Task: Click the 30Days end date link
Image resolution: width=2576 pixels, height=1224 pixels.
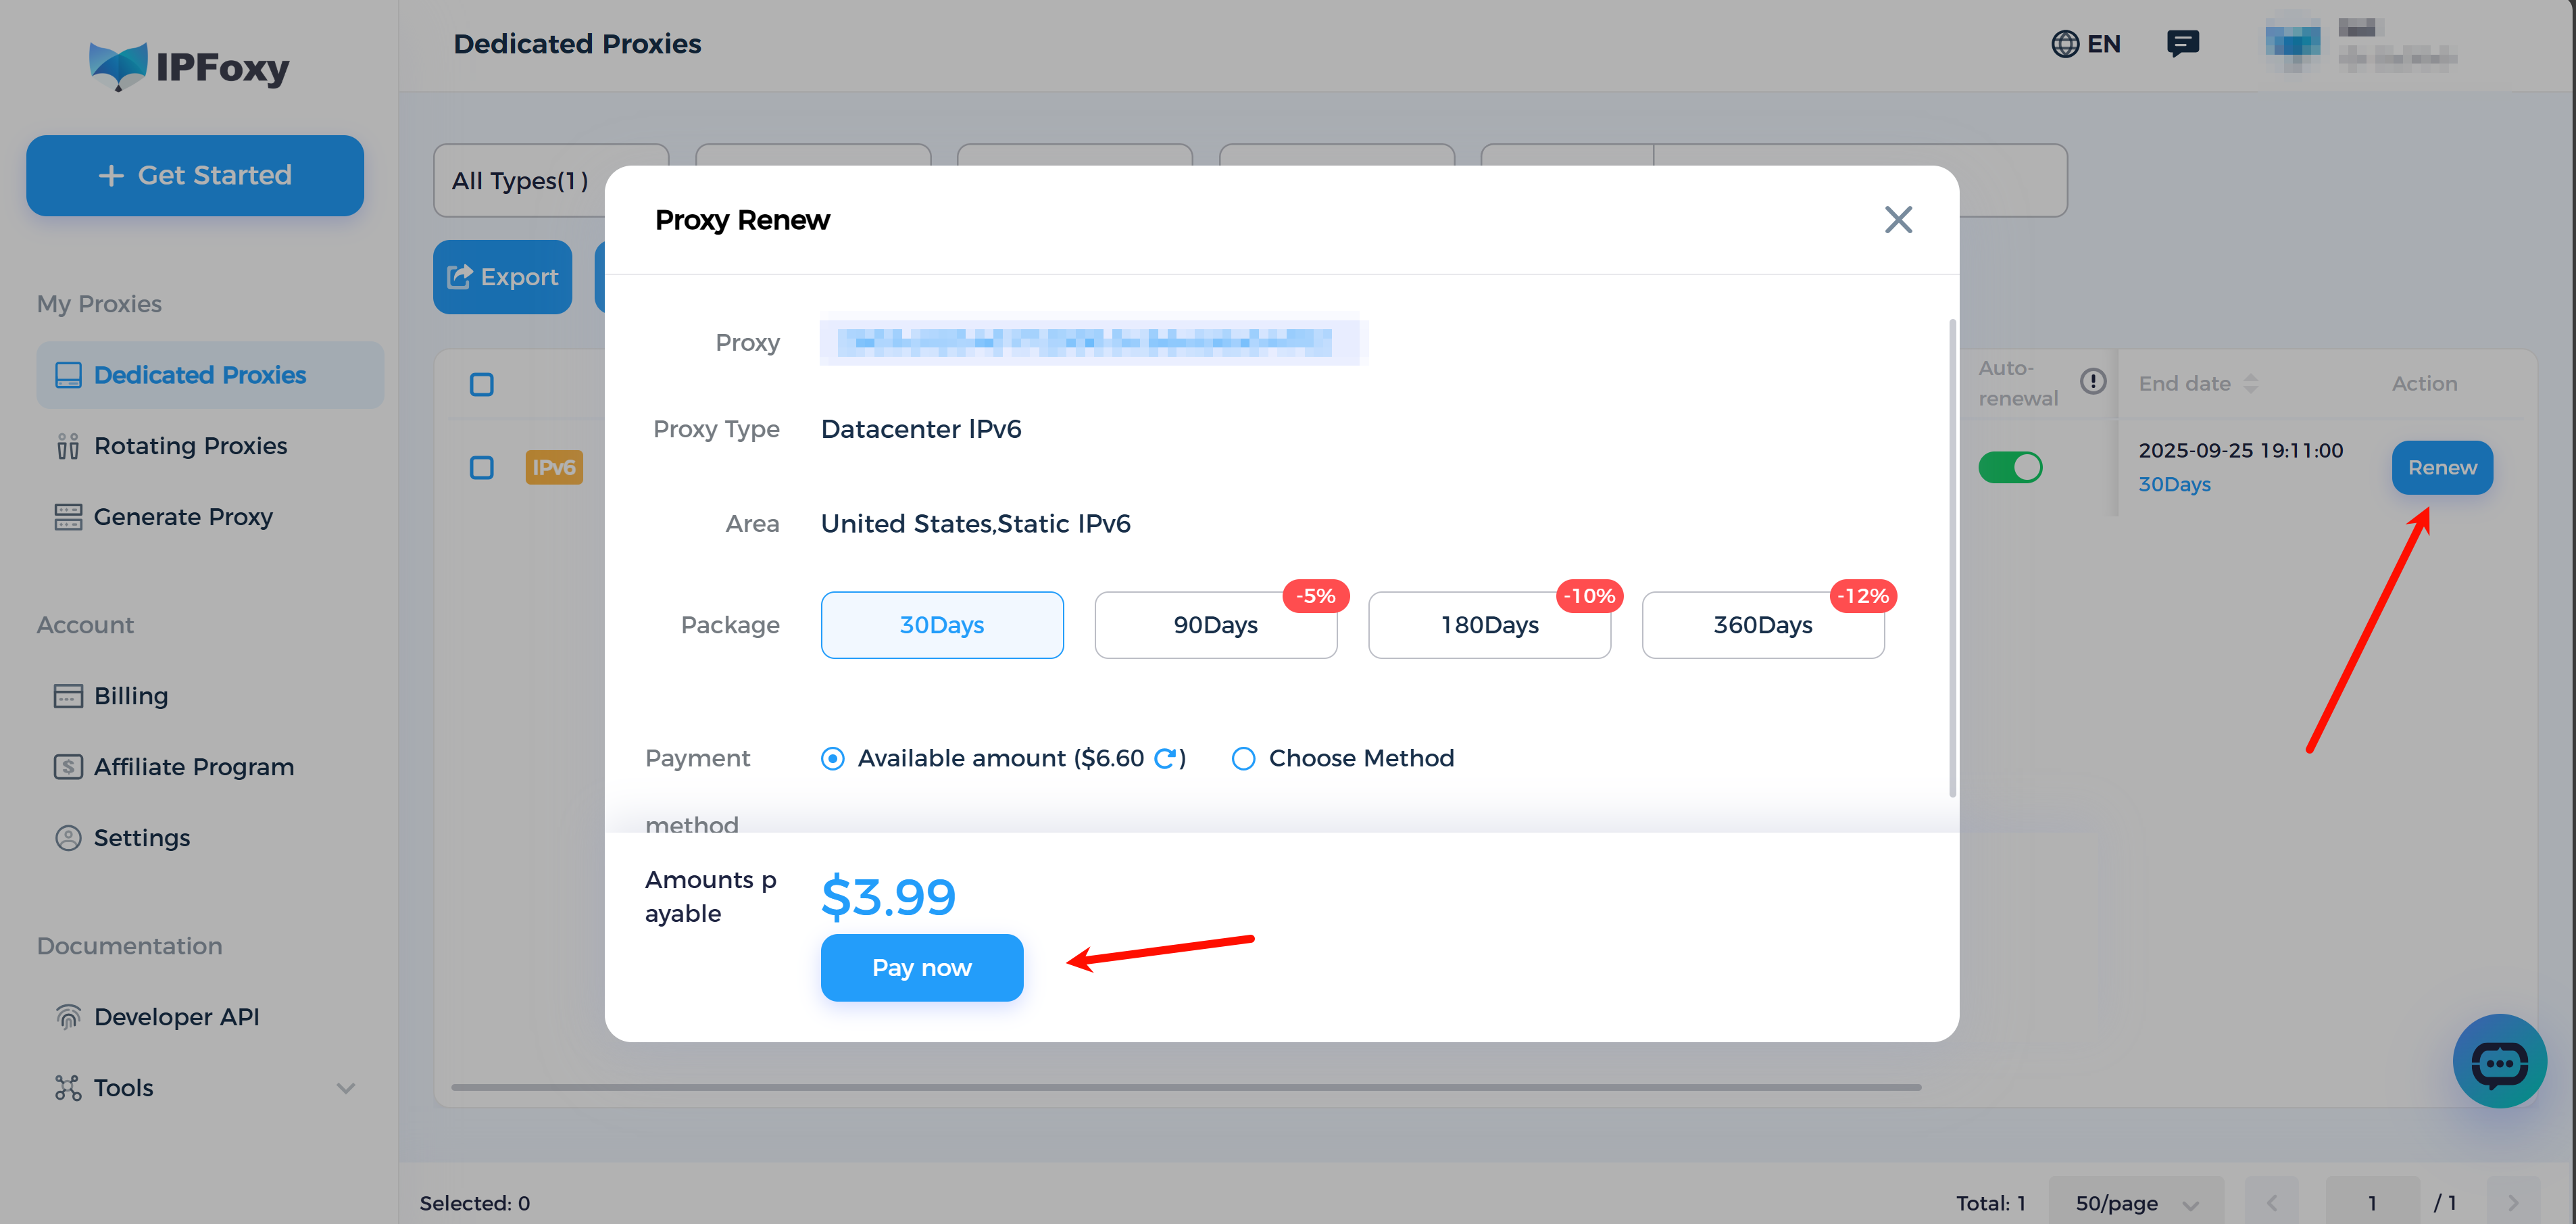Action: tap(2174, 484)
